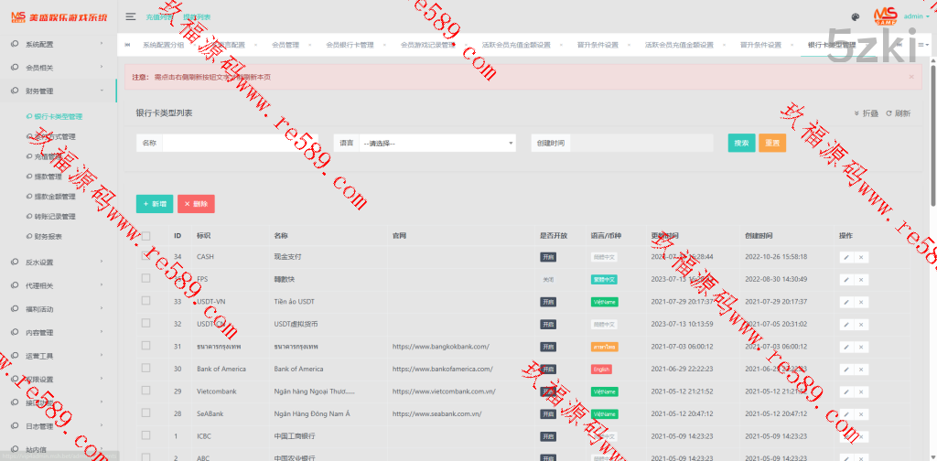This screenshot has width=937, height=461.
Task: Select the SeABank row checkbox
Action: (x=145, y=413)
